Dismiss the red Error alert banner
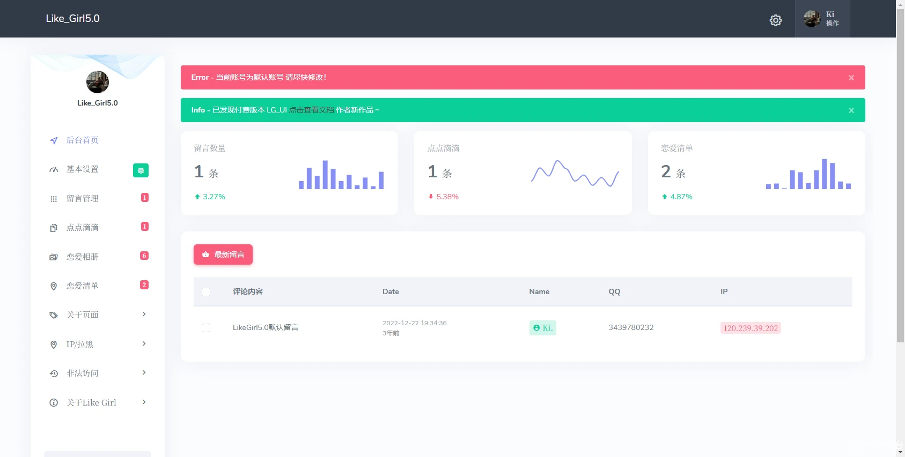This screenshot has width=905, height=457. (x=851, y=78)
